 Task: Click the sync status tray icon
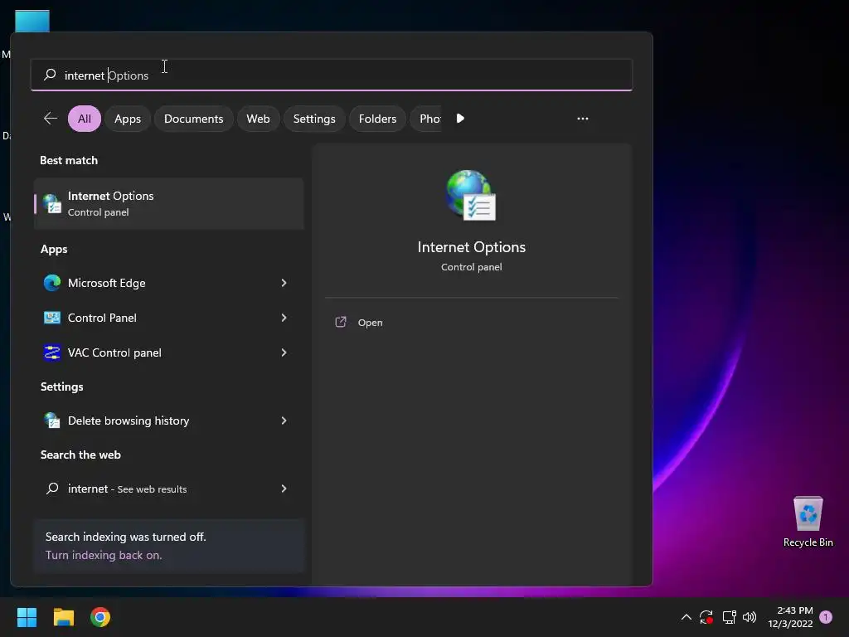(706, 617)
